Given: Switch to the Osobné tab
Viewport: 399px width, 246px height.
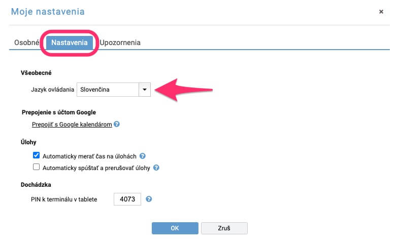Looking at the screenshot, I should coord(26,43).
